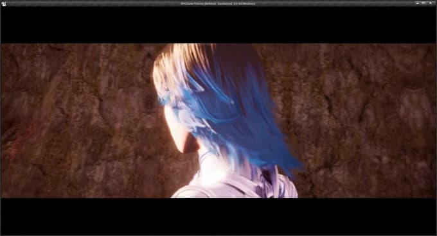
Task: Click the RPGGame Preview window title text
Action: pos(218,4)
